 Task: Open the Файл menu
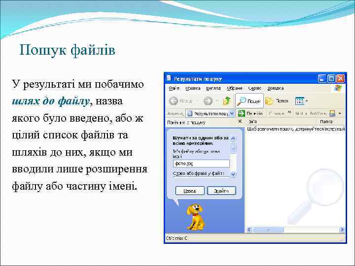pyautogui.click(x=174, y=88)
